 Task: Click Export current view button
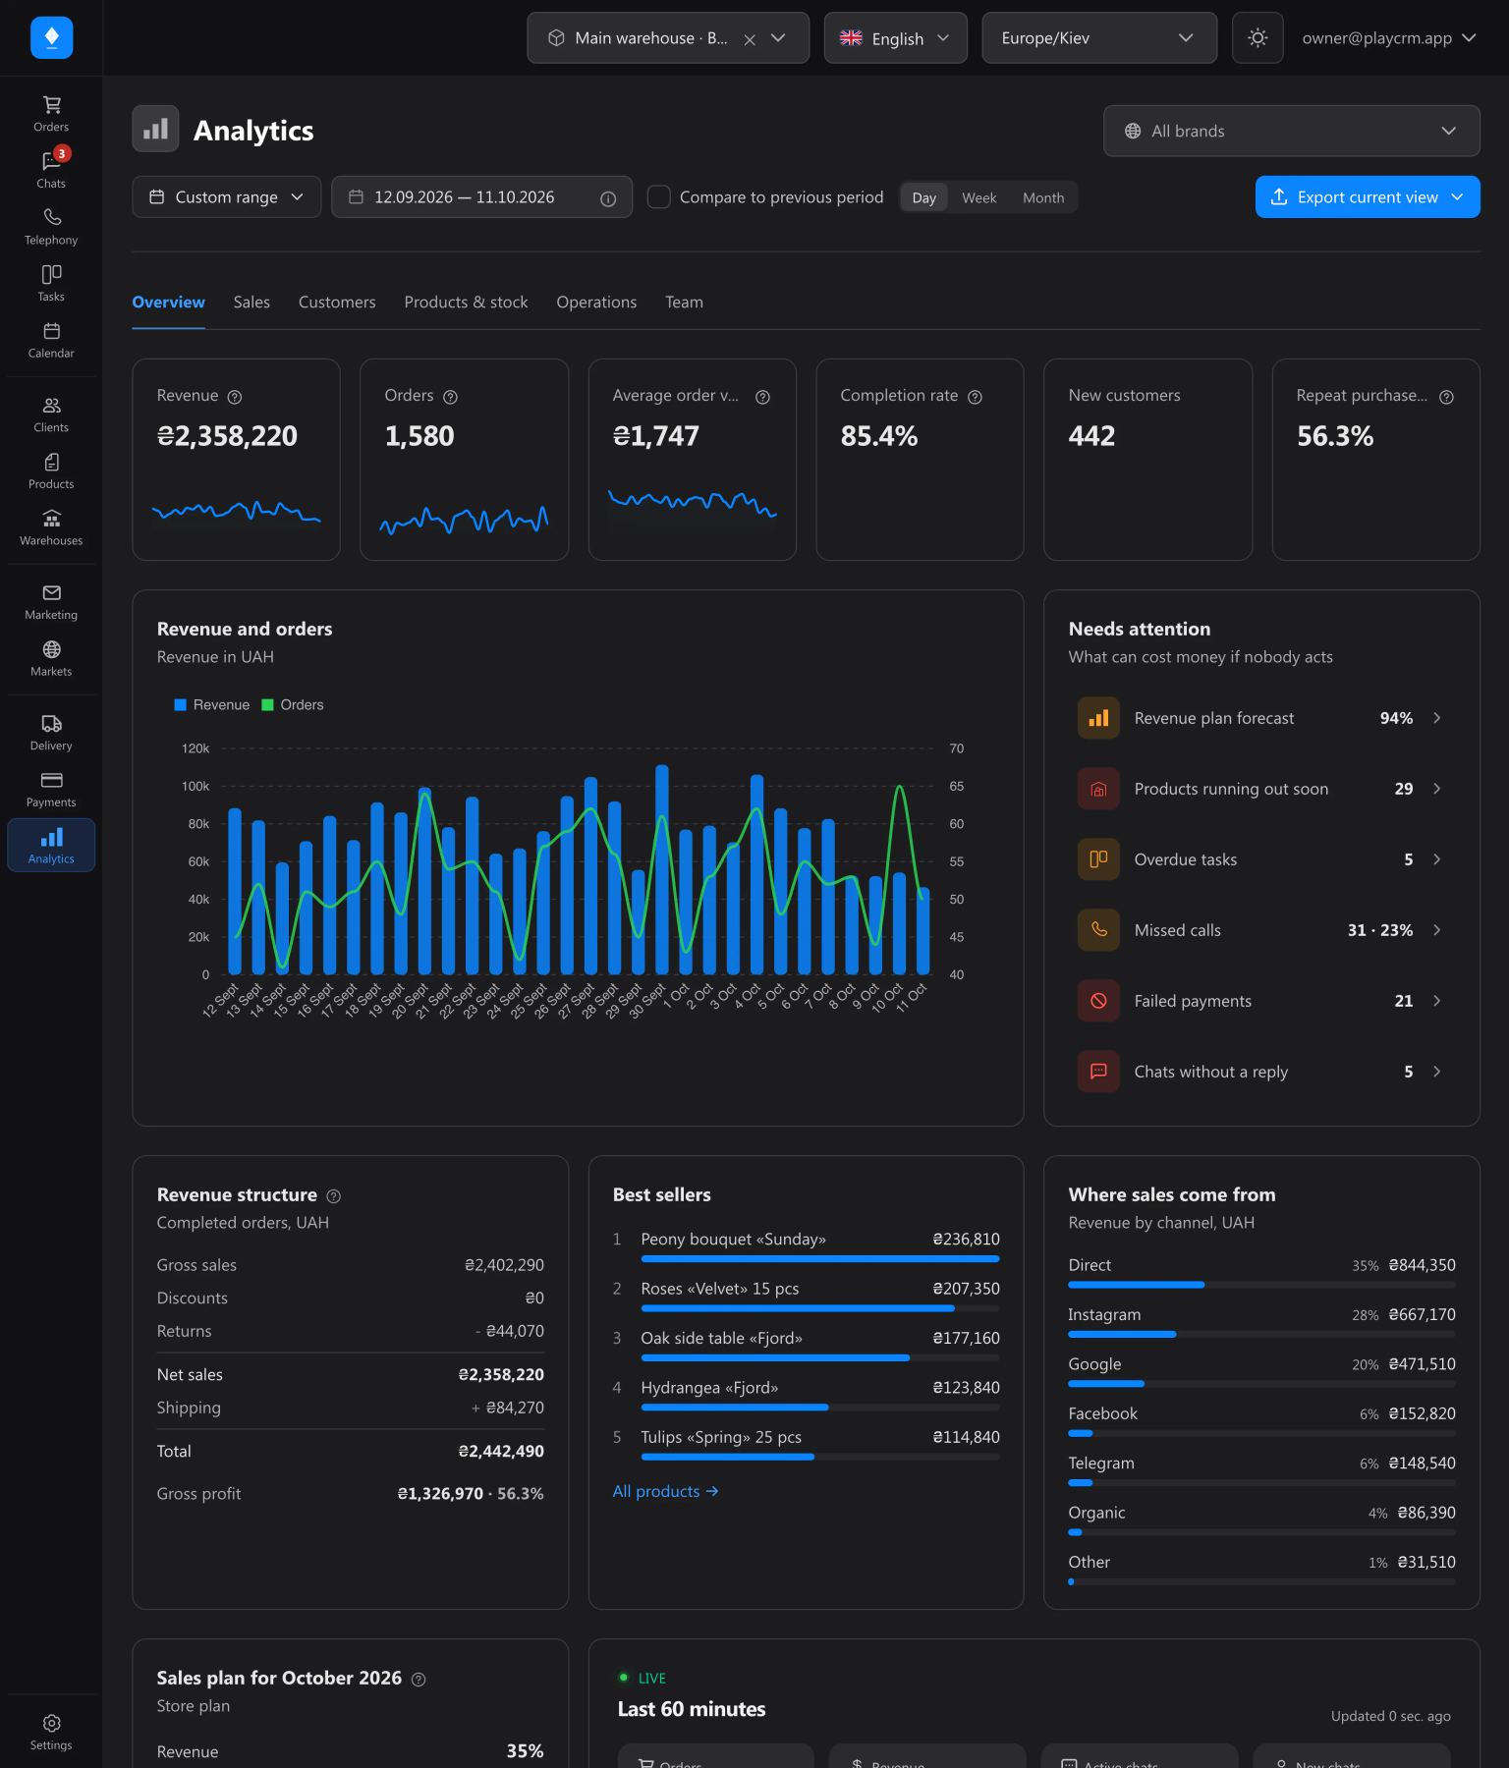(1368, 197)
